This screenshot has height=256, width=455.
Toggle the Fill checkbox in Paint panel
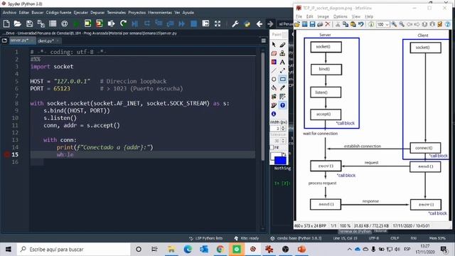[x=272, y=147]
